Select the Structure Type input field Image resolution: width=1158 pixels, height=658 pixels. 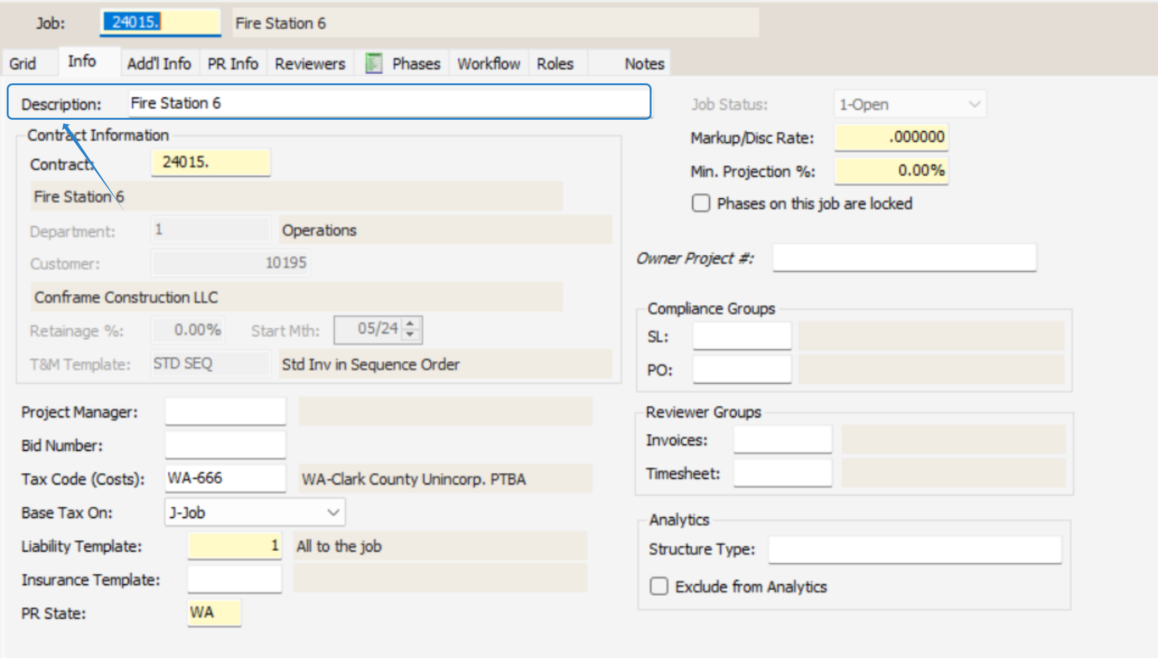point(915,549)
